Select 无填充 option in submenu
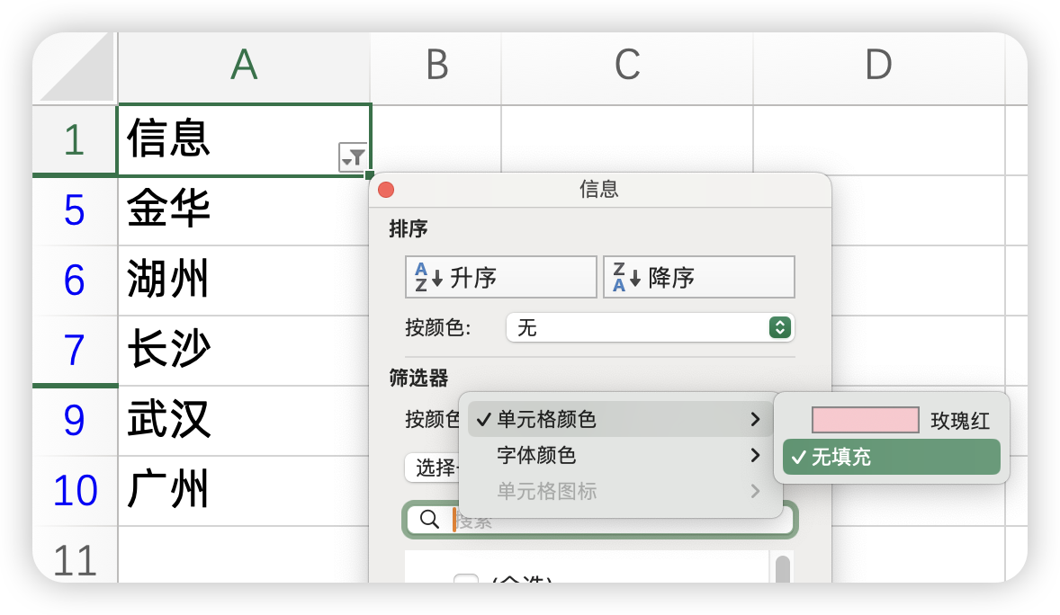 pos(891,457)
